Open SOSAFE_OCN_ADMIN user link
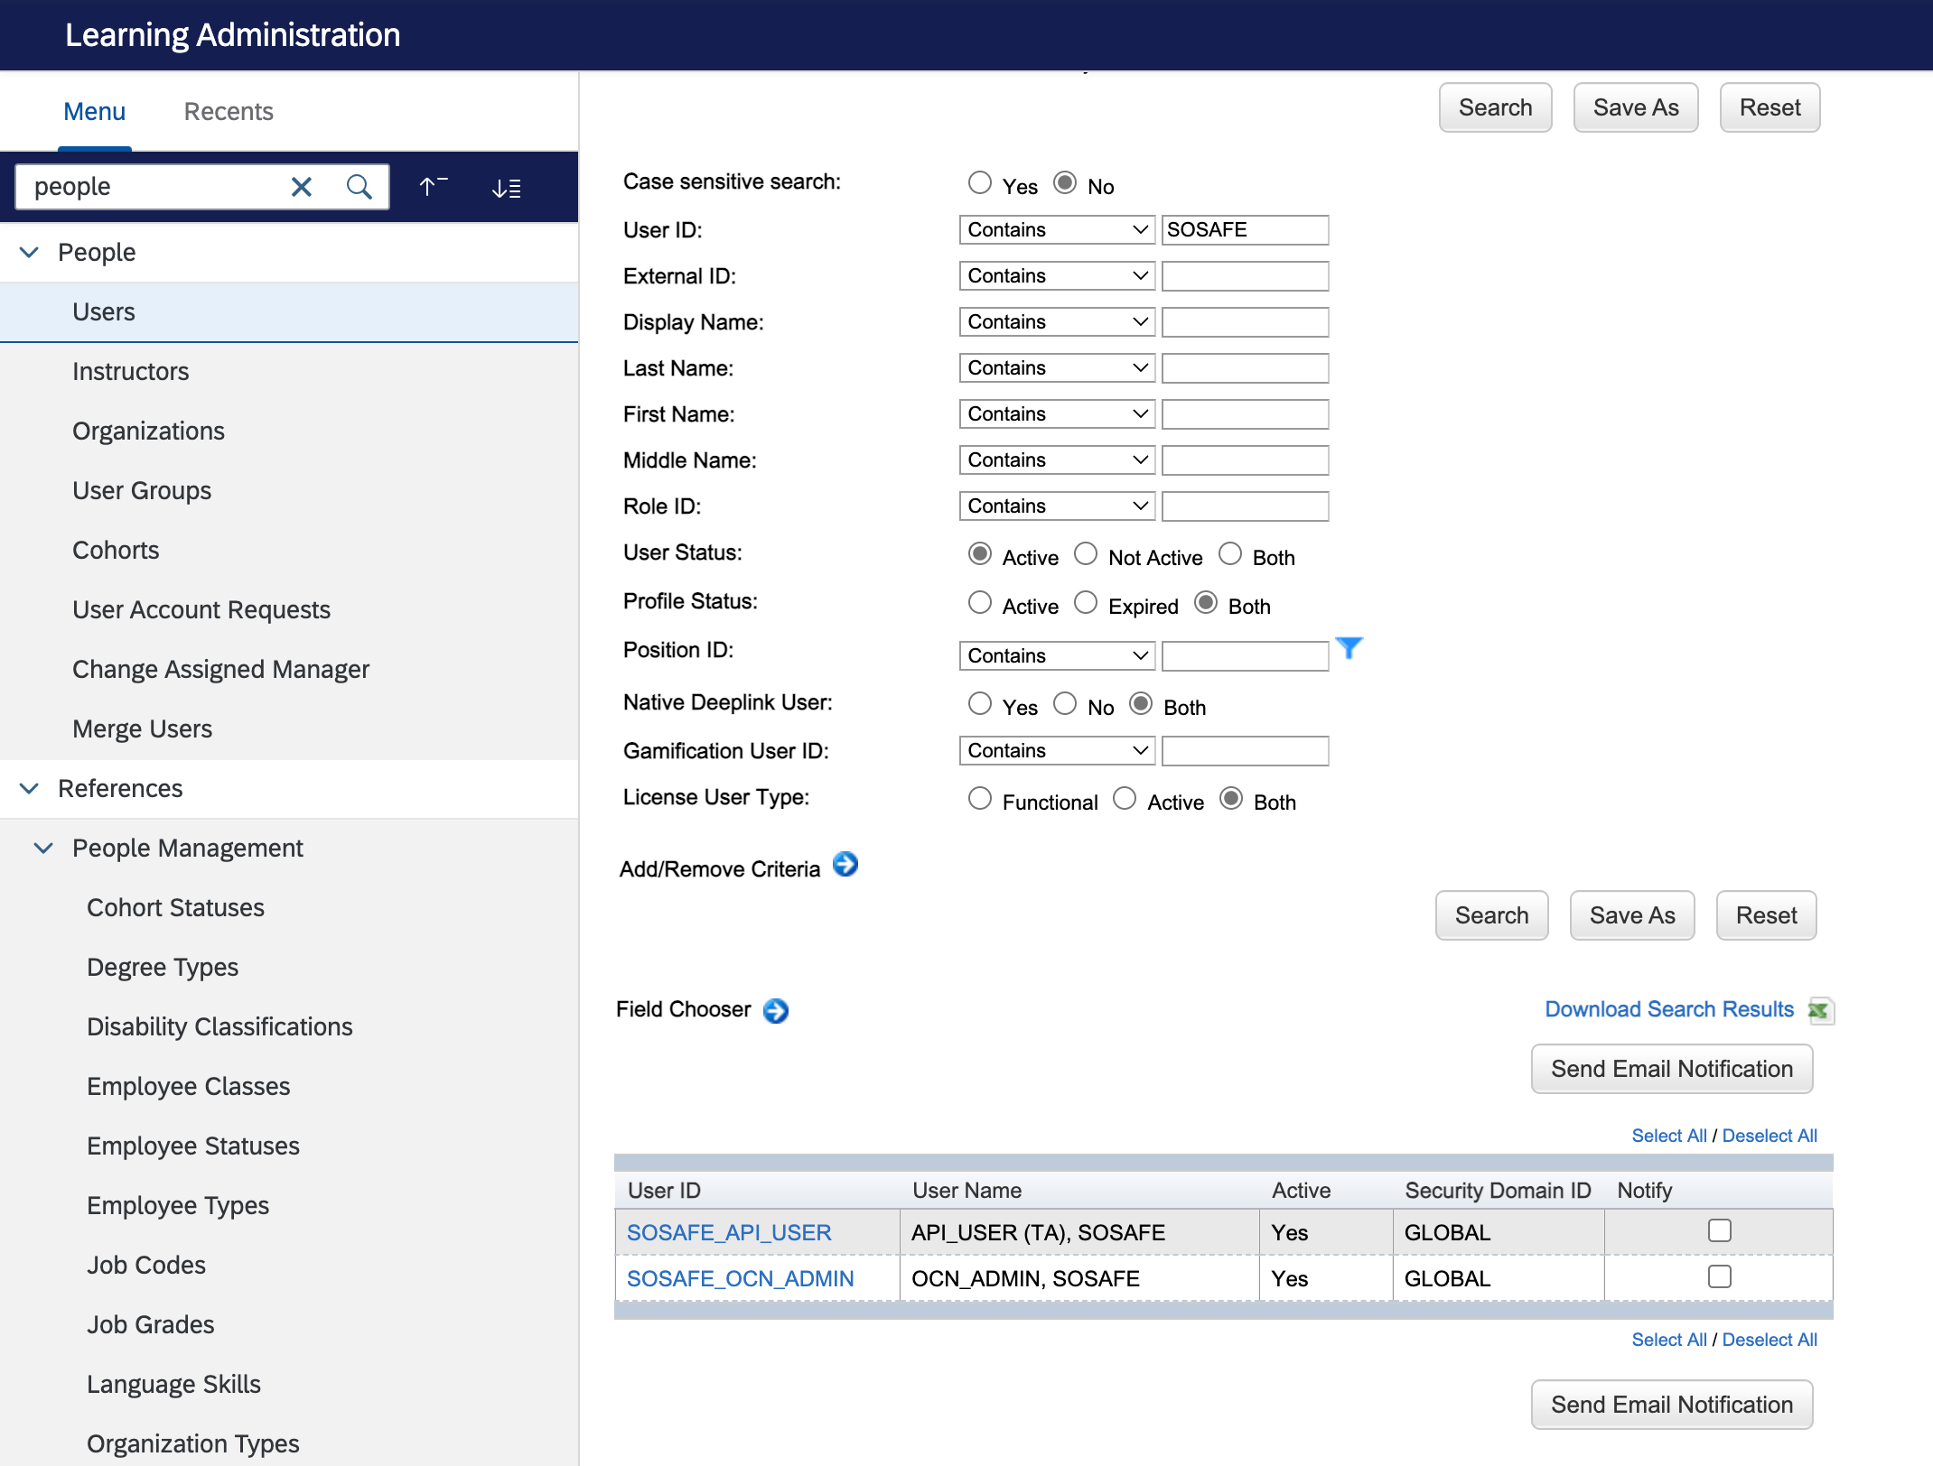Viewport: 1933px width, 1466px height. [x=740, y=1278]
